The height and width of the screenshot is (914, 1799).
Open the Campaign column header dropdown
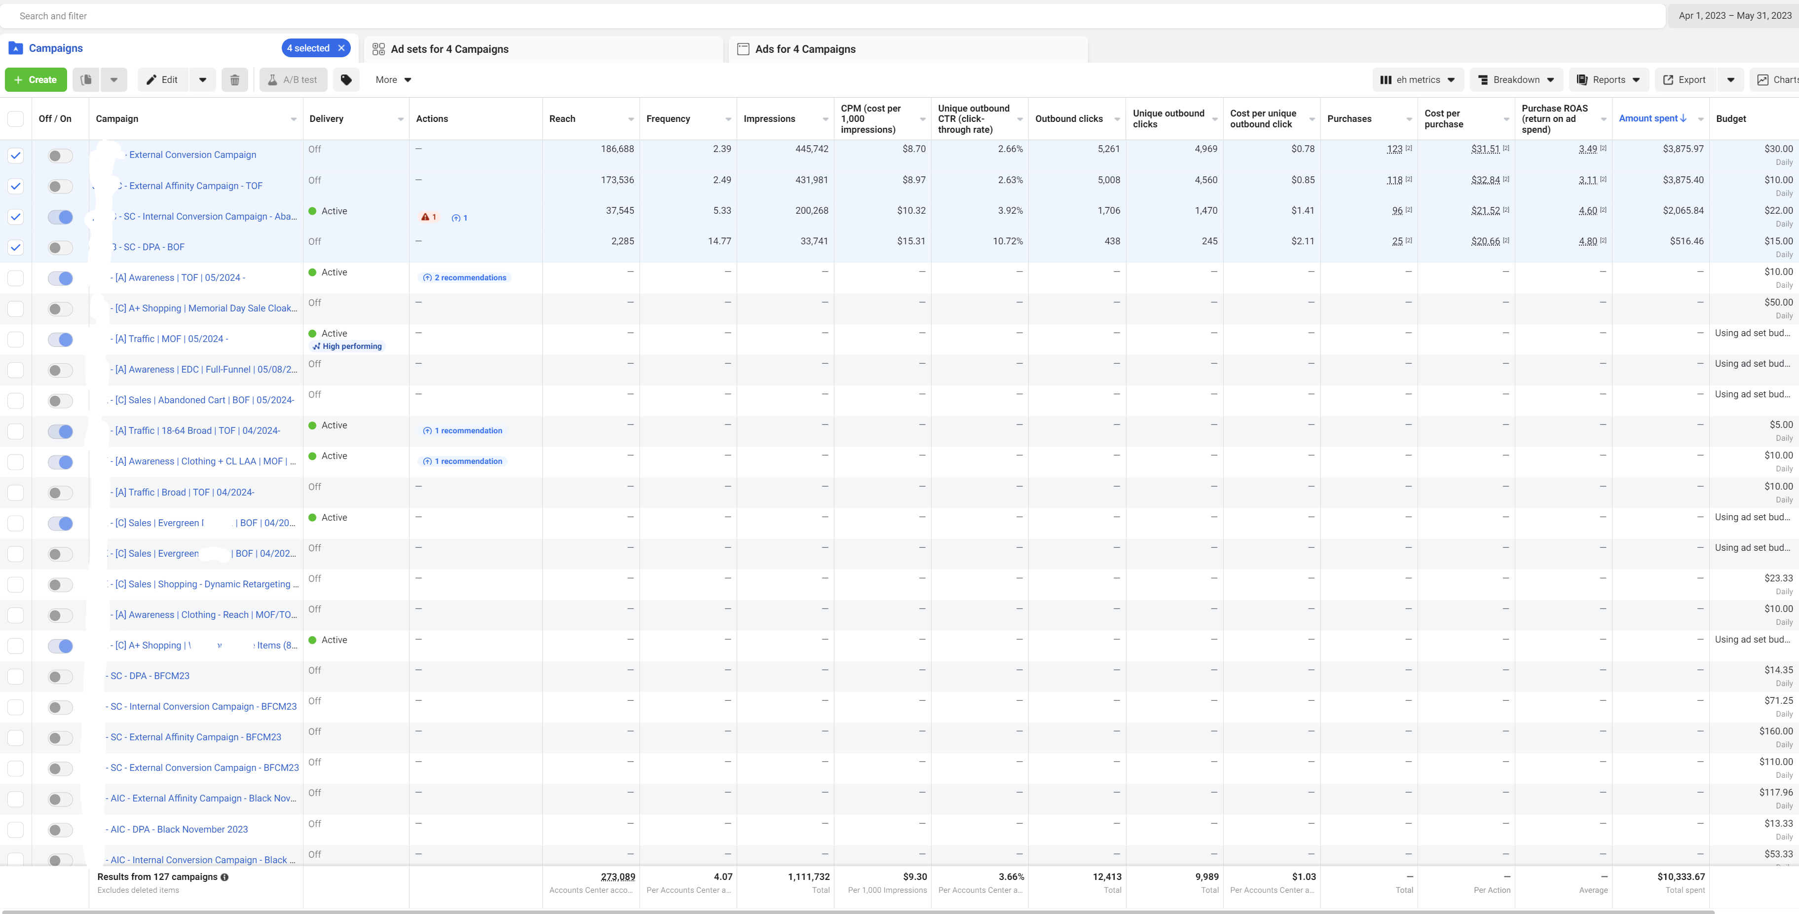293,119
